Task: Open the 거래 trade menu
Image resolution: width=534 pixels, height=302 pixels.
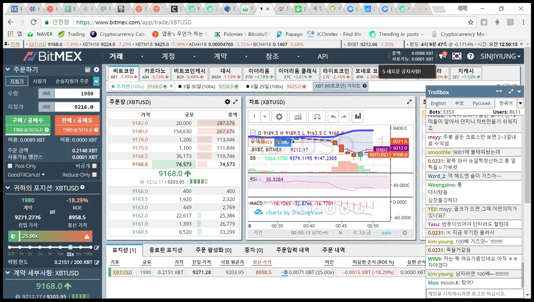Action: [116, 56]
